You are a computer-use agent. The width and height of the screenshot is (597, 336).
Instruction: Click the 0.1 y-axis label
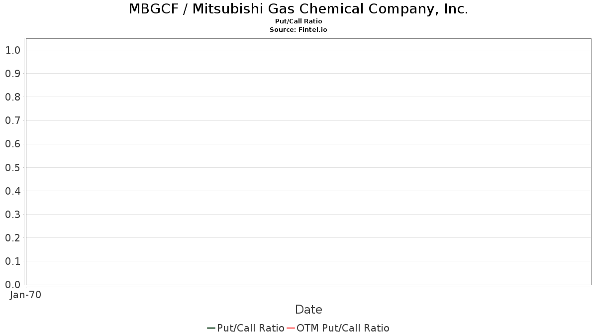click(x=12, y=261)
